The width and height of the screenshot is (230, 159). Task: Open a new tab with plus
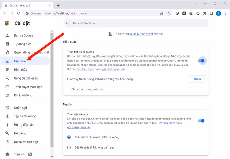58,5
